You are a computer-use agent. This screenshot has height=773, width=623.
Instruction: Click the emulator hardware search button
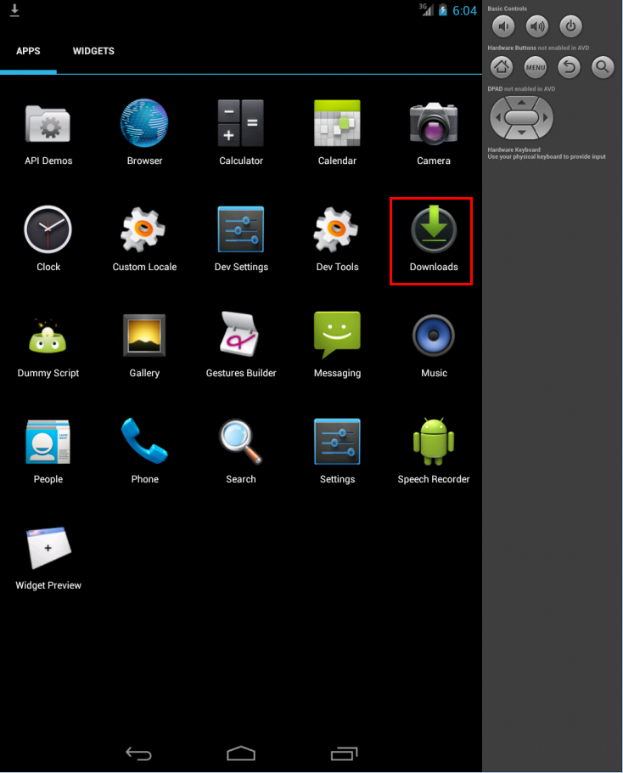pos(603,67)
